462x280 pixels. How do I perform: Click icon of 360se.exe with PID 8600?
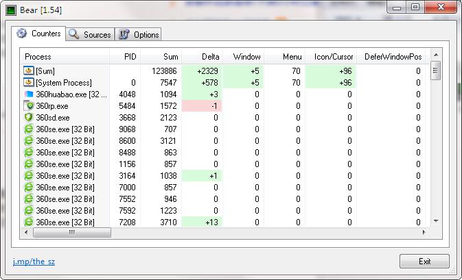point(29,141)
